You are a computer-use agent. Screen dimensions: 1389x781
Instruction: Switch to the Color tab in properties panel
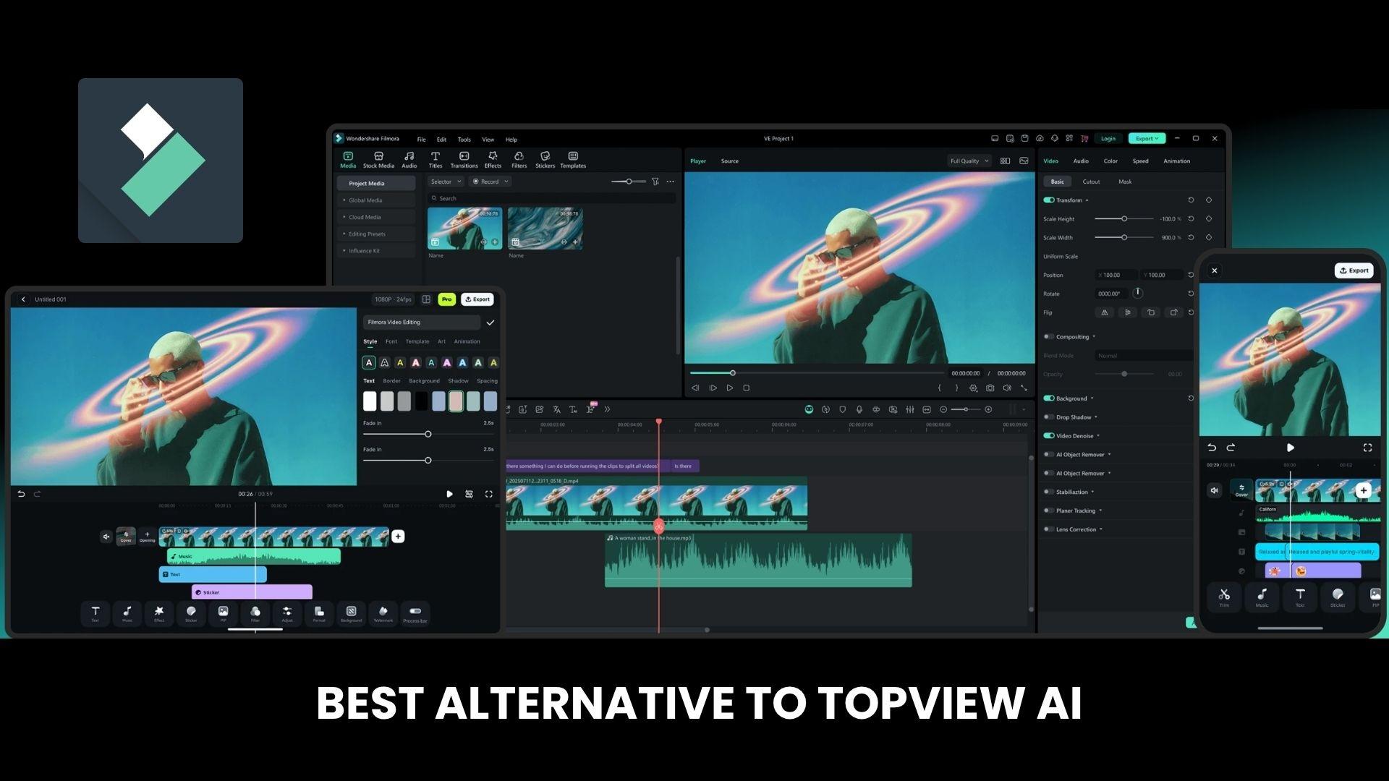point(1110,161)
